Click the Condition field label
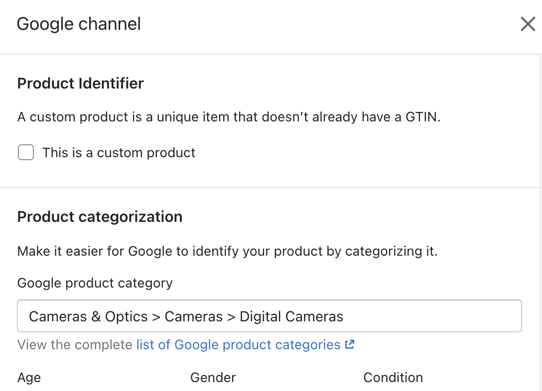Screen dimensions: 542x391 coord(393,378)
